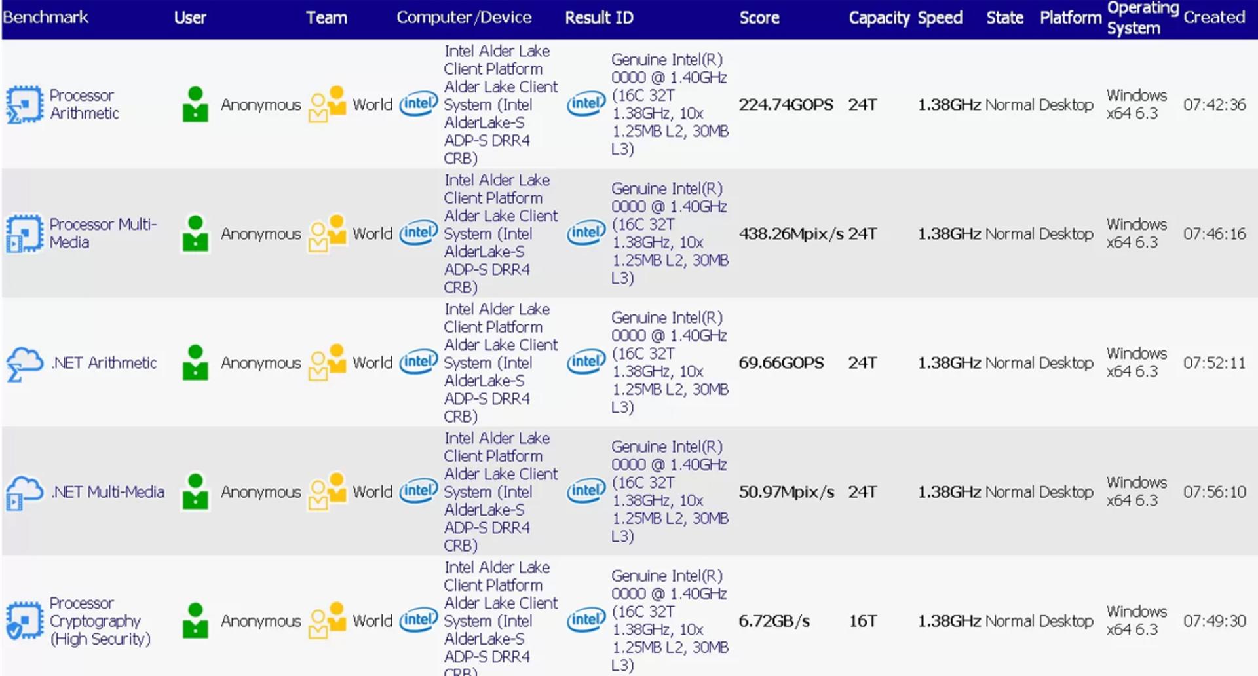Open Processor Cryptography (High Security) link
The height and width of the screenshot is (676, 1258).
pos(100,621)
